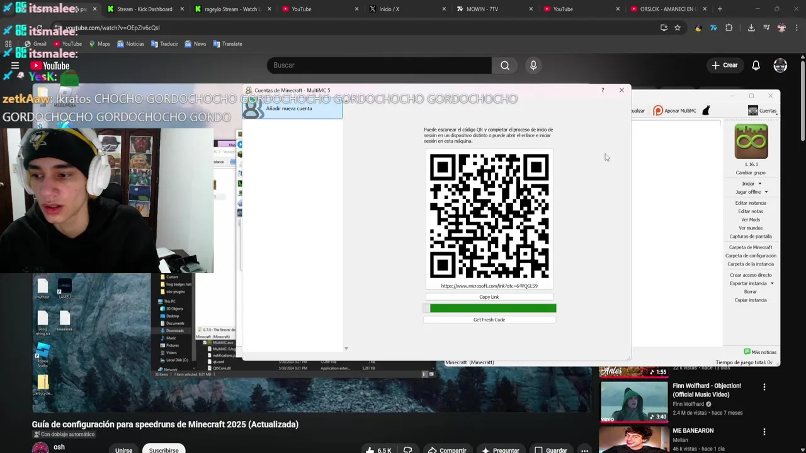Switch to the rageylo Stream tab

pos(231,9)
